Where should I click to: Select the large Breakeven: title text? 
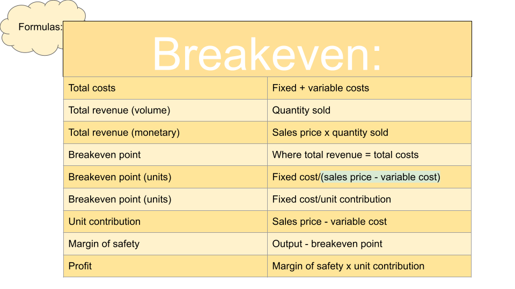[267, 54]
